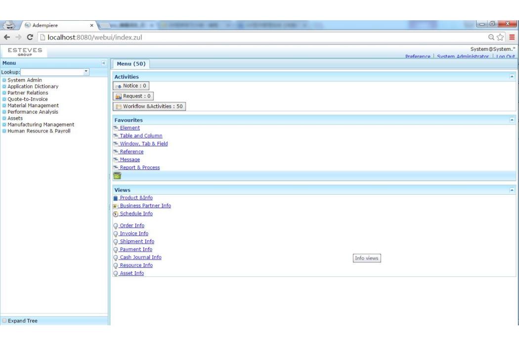Collapse the Activities section
Viewport: 519px width, 346px height.
click(512, 77)
